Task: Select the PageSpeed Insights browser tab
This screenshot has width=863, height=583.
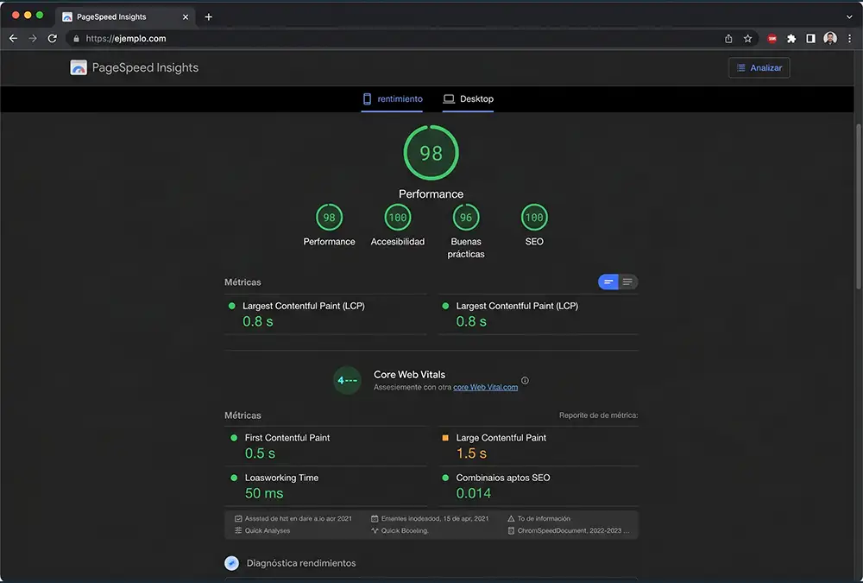Action: point(124,17)
